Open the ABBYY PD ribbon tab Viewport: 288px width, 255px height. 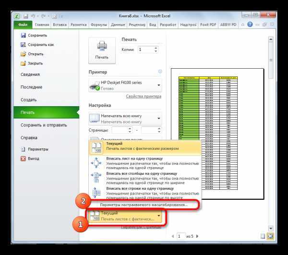tap(228, 24)
